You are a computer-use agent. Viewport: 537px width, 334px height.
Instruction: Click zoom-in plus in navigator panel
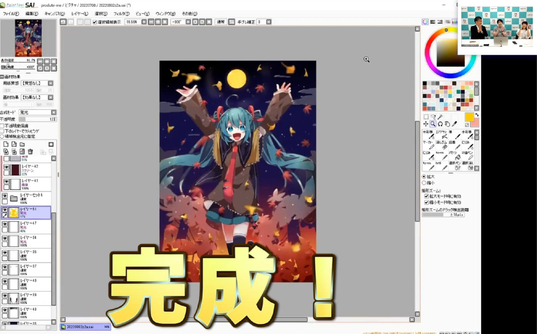tap(47, 61)
